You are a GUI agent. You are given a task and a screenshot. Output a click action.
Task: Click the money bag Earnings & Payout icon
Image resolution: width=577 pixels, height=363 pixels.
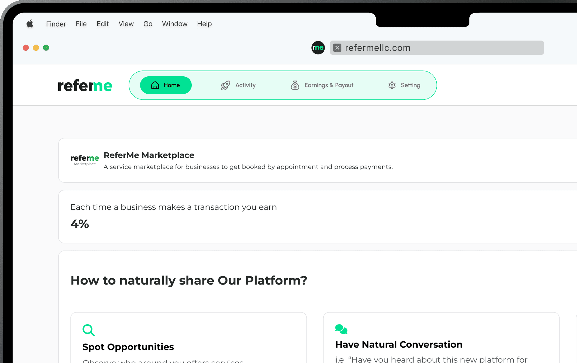tap(295, 85)
